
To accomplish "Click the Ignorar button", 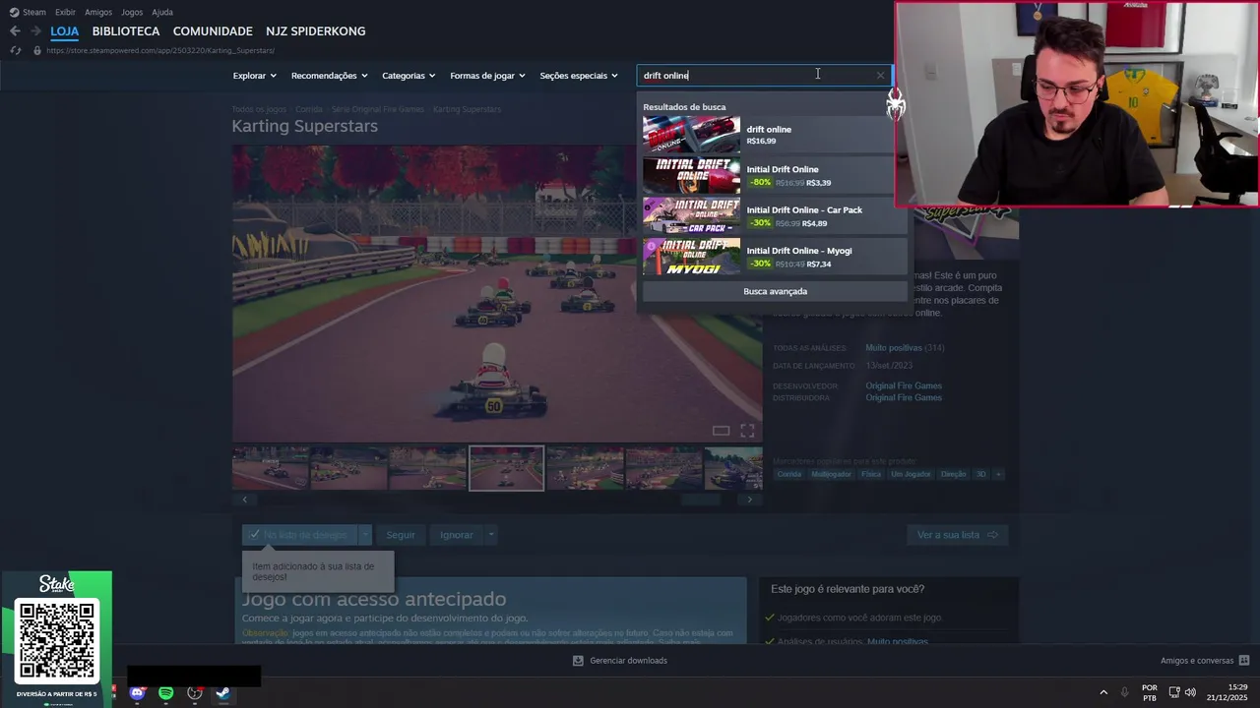I will 457,535.
